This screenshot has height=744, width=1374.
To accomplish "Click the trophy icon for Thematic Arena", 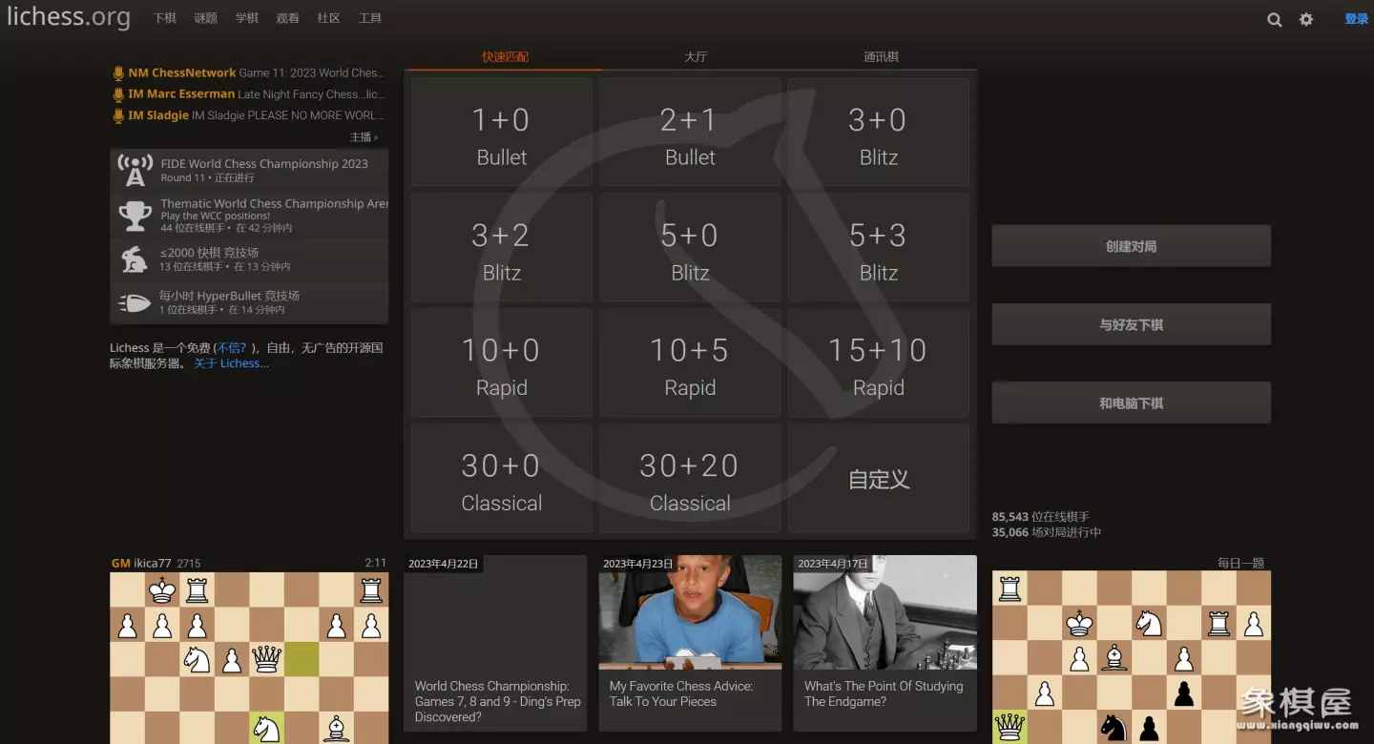I will (x=135, y=216).
